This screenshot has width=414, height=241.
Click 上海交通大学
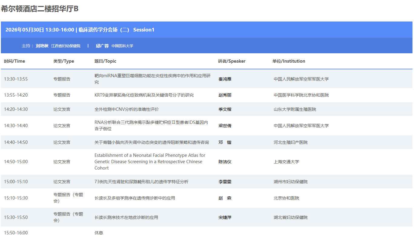pyautogui.click(x=286, y=162)
